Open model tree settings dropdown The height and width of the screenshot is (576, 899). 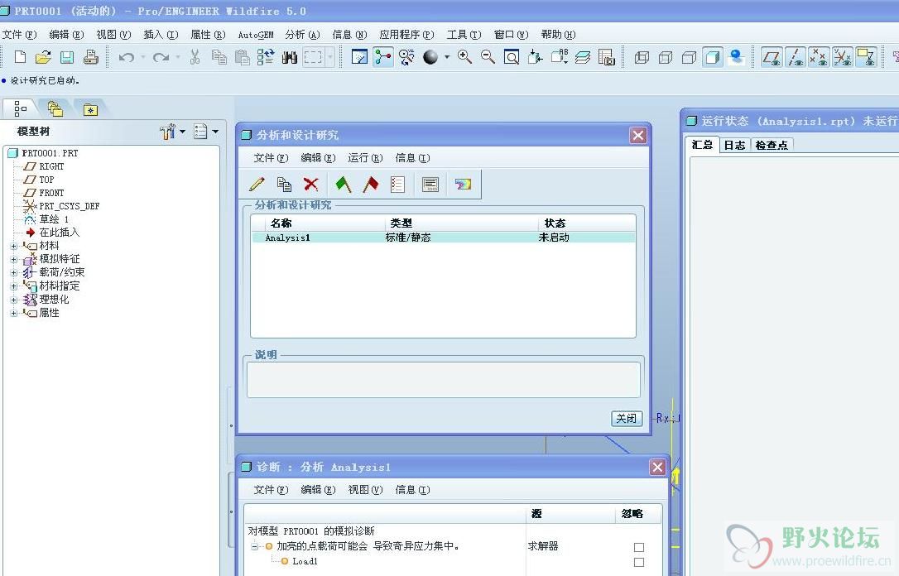pos(172,132)
